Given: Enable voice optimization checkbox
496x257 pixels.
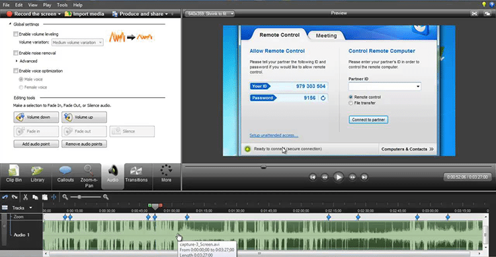Looking at the screenshot, I should pyautogui.click(x=15, y=71).
